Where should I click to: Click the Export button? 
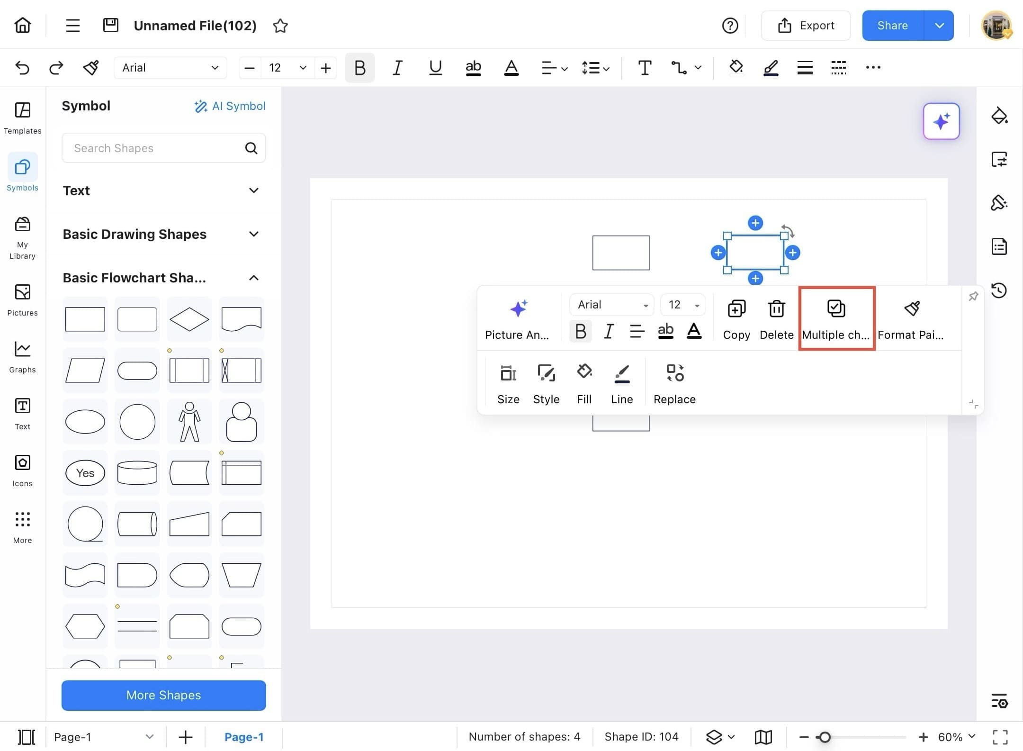pos(806,25)
